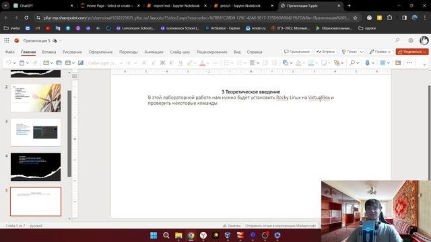Click the Paste clipboard icon

point(22,63)
